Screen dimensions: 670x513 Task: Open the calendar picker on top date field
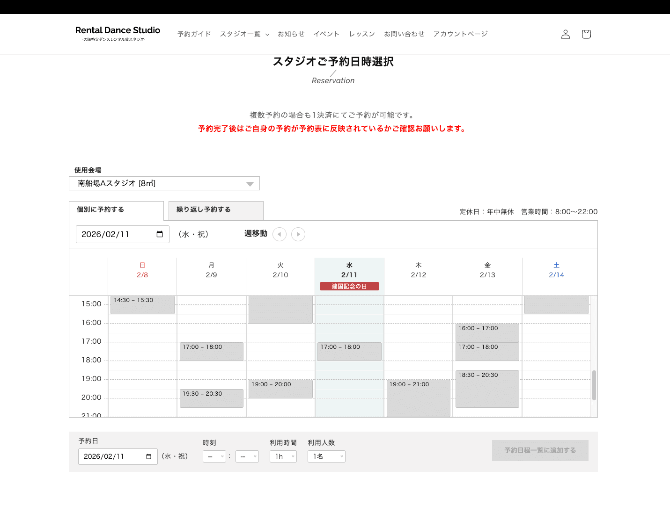[161, 234]
